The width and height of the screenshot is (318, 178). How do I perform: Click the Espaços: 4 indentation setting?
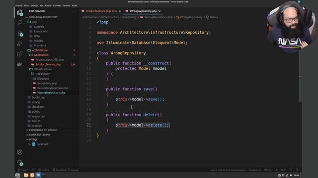(255, 170)
